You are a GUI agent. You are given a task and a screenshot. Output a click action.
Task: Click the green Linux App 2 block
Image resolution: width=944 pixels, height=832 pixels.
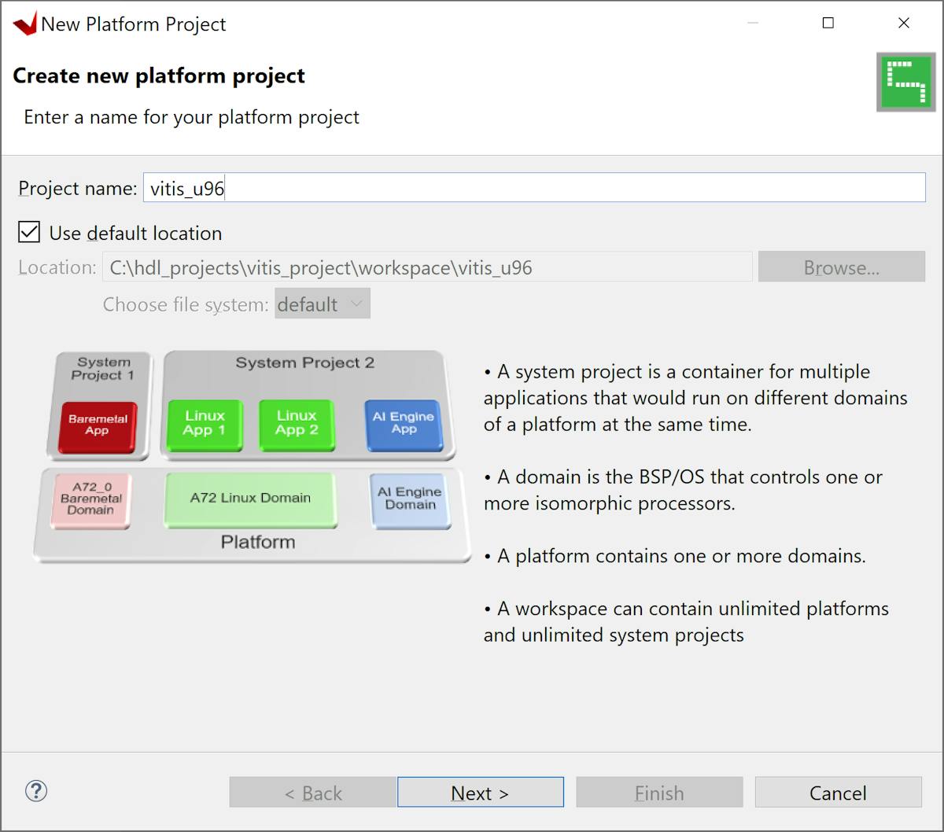tap(297, 423)
